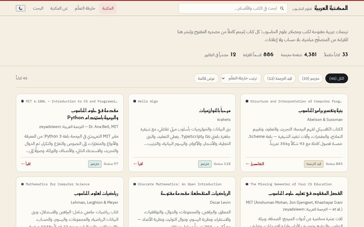
Task: Click author name krahets
Action: coord(224,119)
